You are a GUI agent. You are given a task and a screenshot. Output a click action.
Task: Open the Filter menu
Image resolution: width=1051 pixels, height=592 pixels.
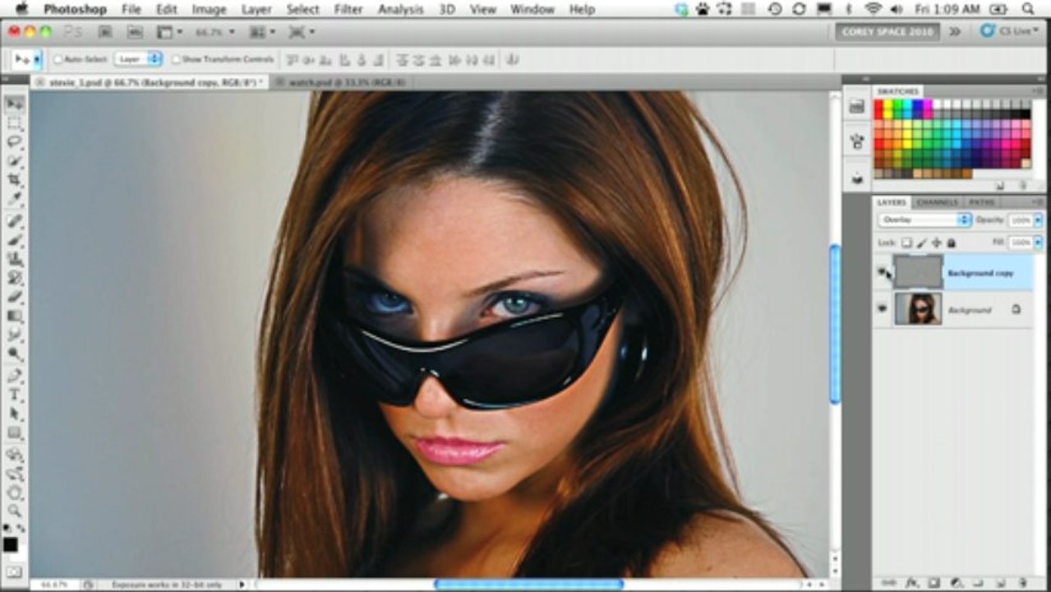click(x=348, y=9)
